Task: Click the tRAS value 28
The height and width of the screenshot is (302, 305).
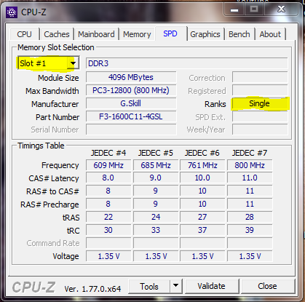Action: 250,217
